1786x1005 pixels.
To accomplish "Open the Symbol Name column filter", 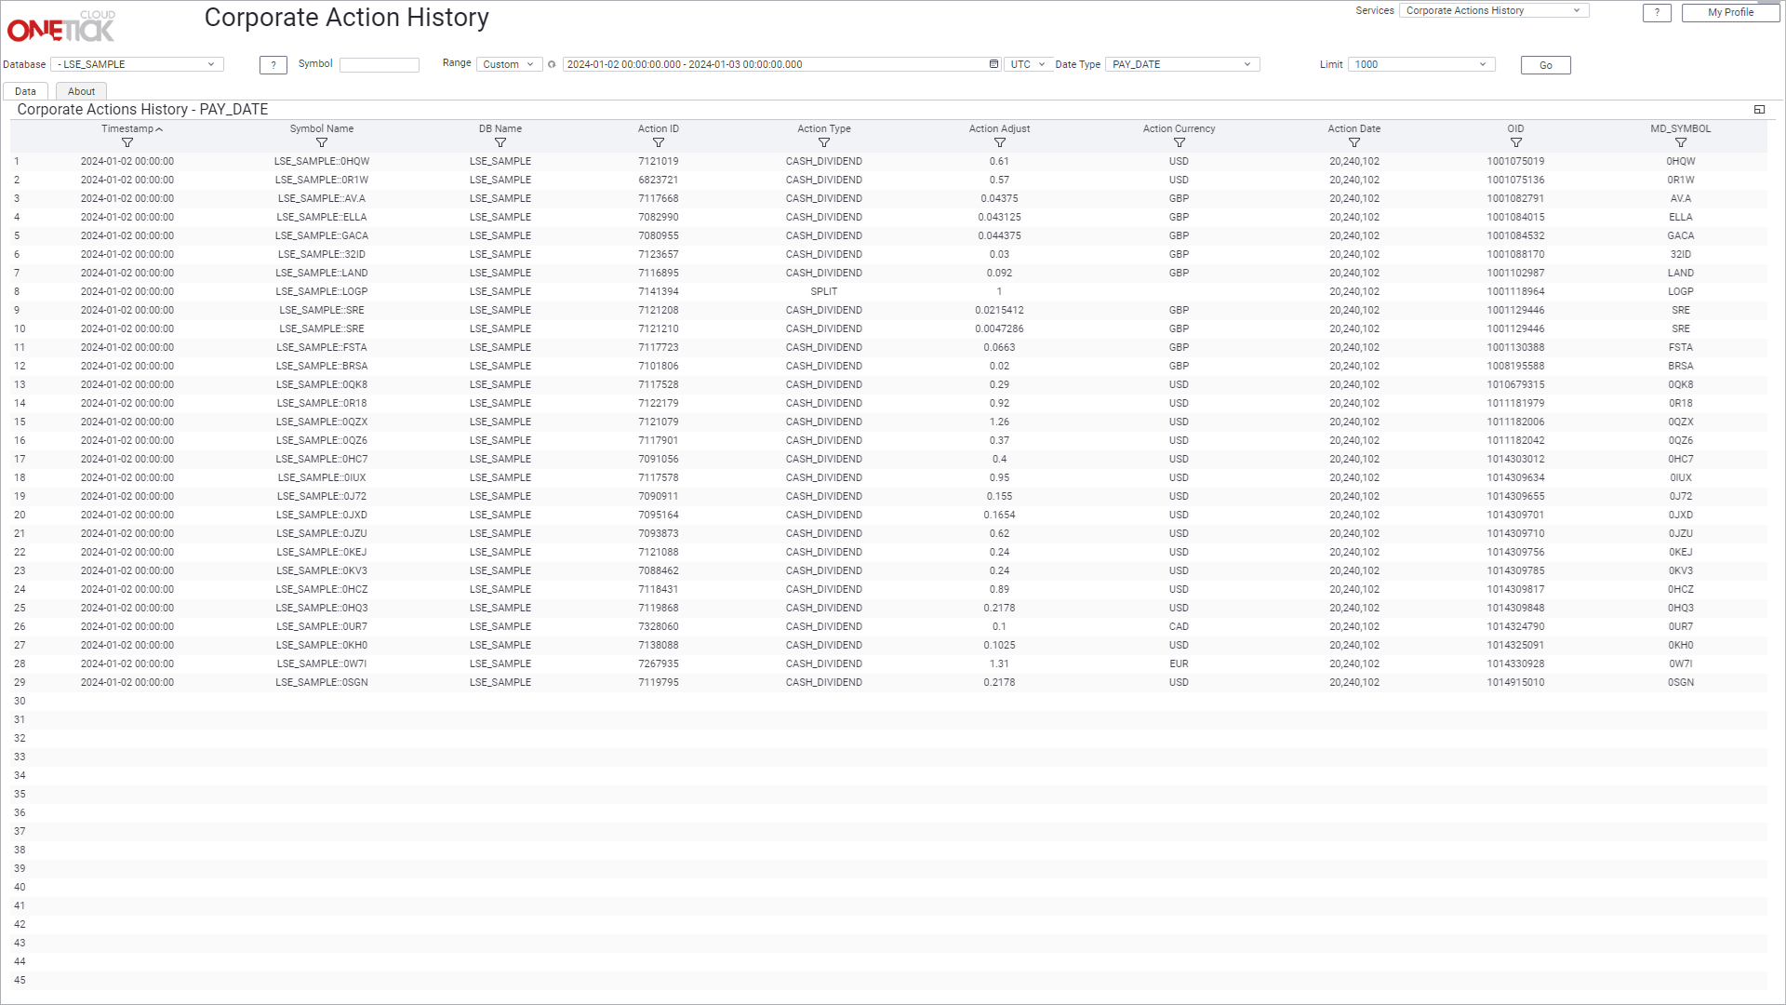I will 322,143.
